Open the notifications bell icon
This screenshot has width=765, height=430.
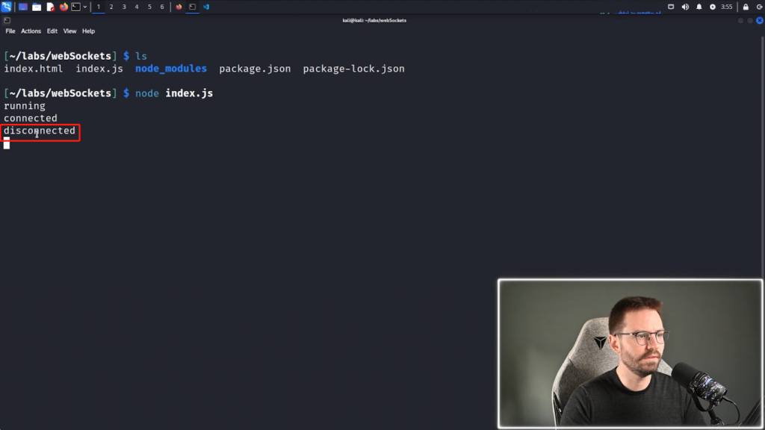(699, 7)
